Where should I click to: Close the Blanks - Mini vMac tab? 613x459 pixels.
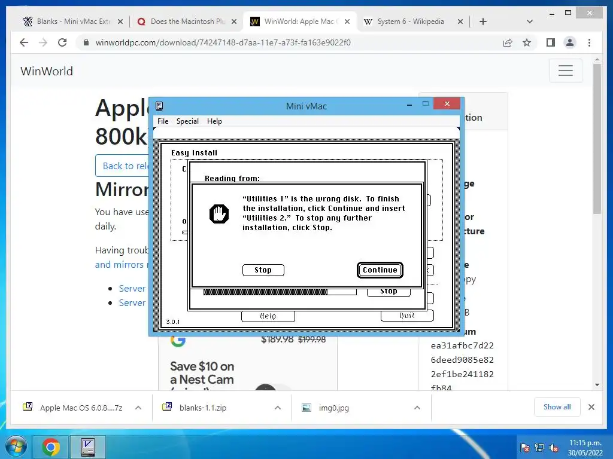120,22
